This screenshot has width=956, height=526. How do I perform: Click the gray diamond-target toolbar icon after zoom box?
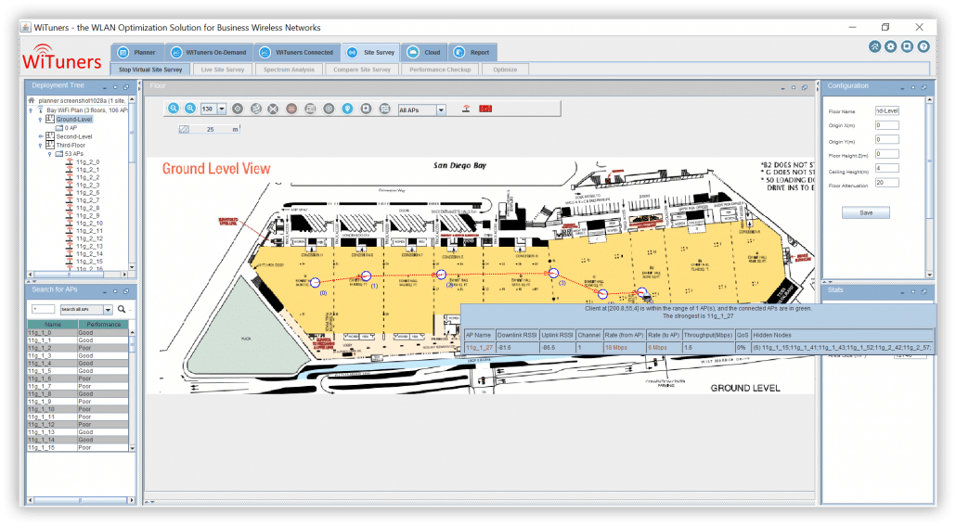click(x=238, y=109)
